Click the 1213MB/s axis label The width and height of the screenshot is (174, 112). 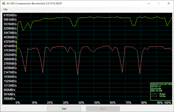coord(10,86)
